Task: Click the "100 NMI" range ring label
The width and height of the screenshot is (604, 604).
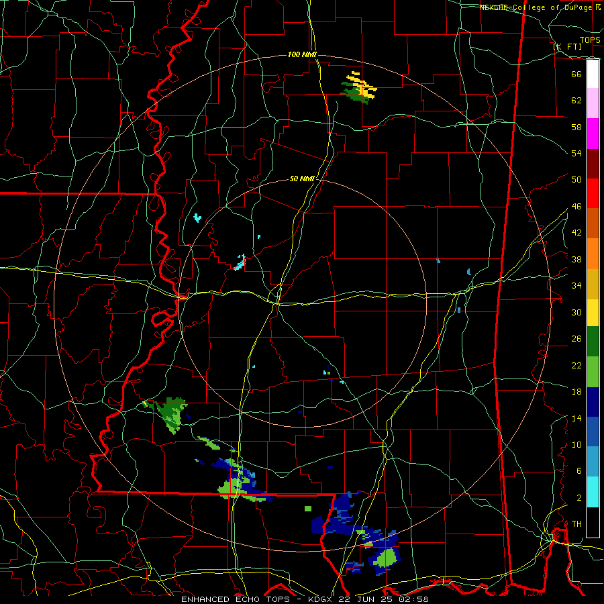Action: (302, 55)
